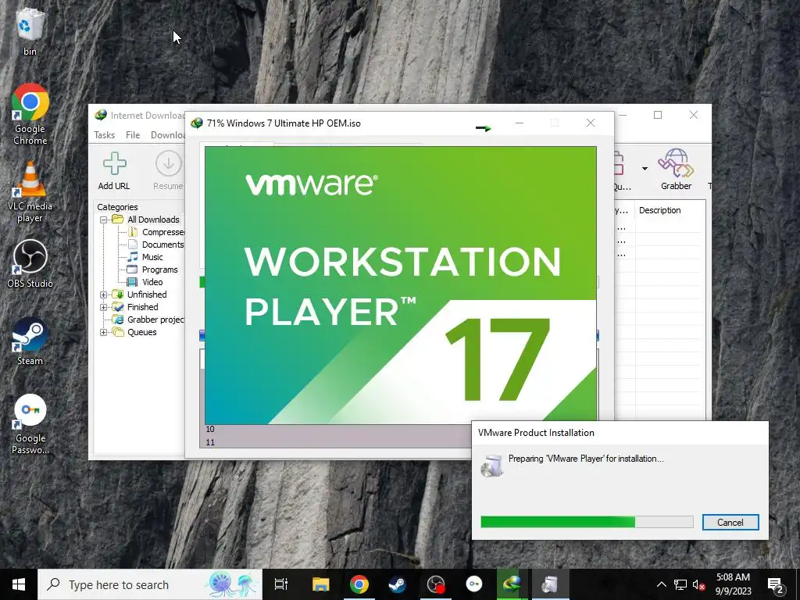Close the Windows 7 ISO download dialog

[591, 123]
